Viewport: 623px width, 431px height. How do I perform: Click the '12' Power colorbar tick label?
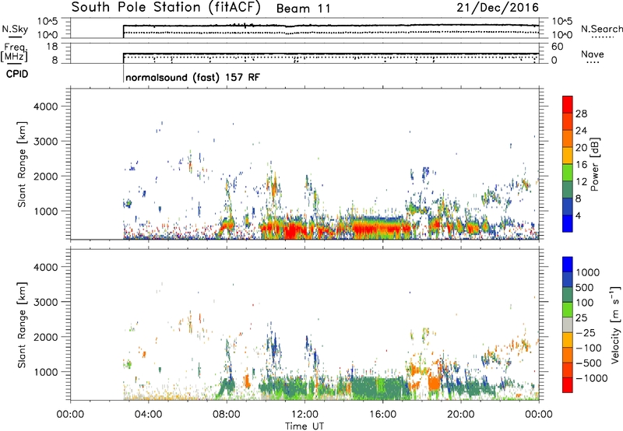point(581,182)
